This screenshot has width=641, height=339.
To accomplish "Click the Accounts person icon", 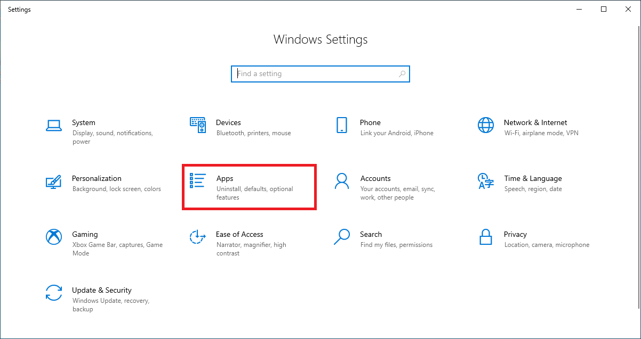I will pyautogui.click(x=342, y=181).
